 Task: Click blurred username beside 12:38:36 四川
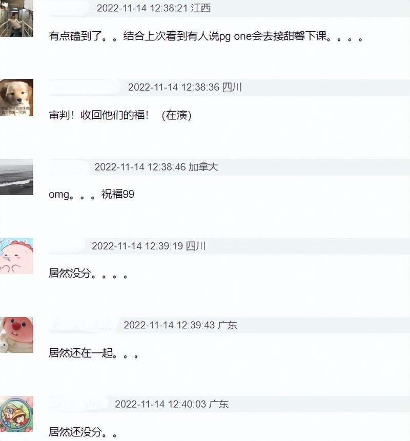click(x=85, y=87)
